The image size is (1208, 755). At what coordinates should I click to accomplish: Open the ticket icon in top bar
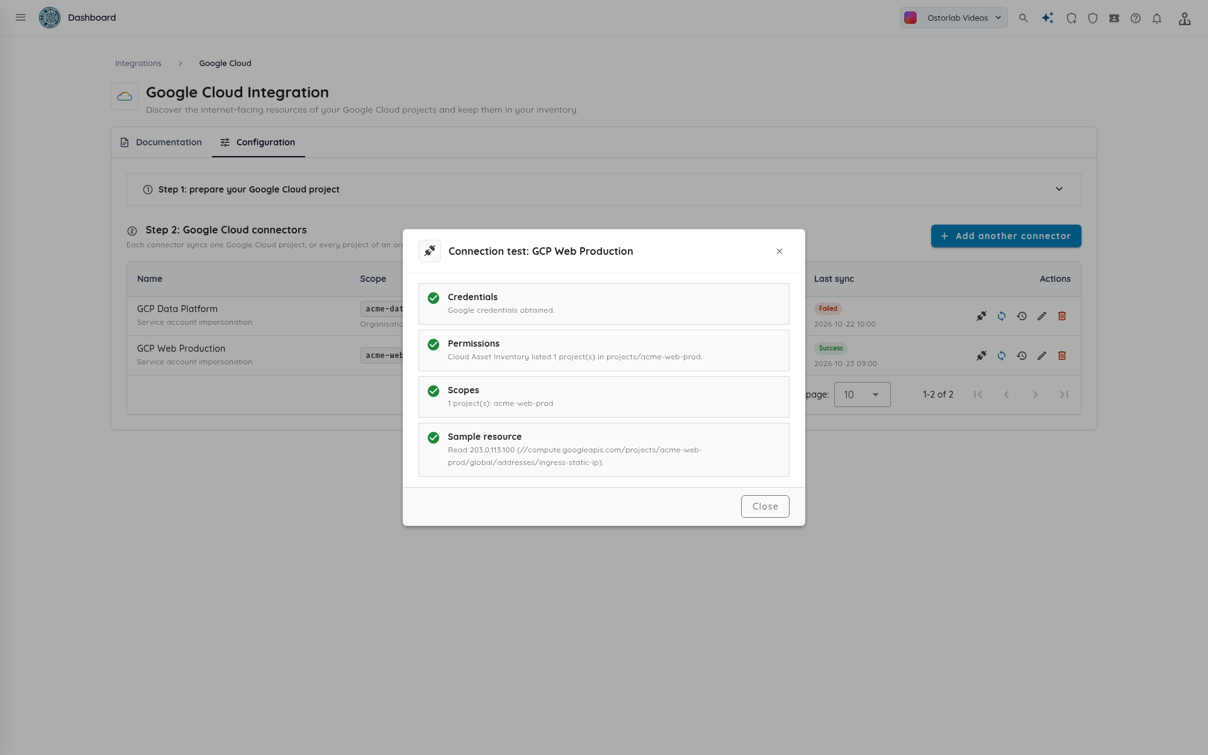tap(1114, 18)
